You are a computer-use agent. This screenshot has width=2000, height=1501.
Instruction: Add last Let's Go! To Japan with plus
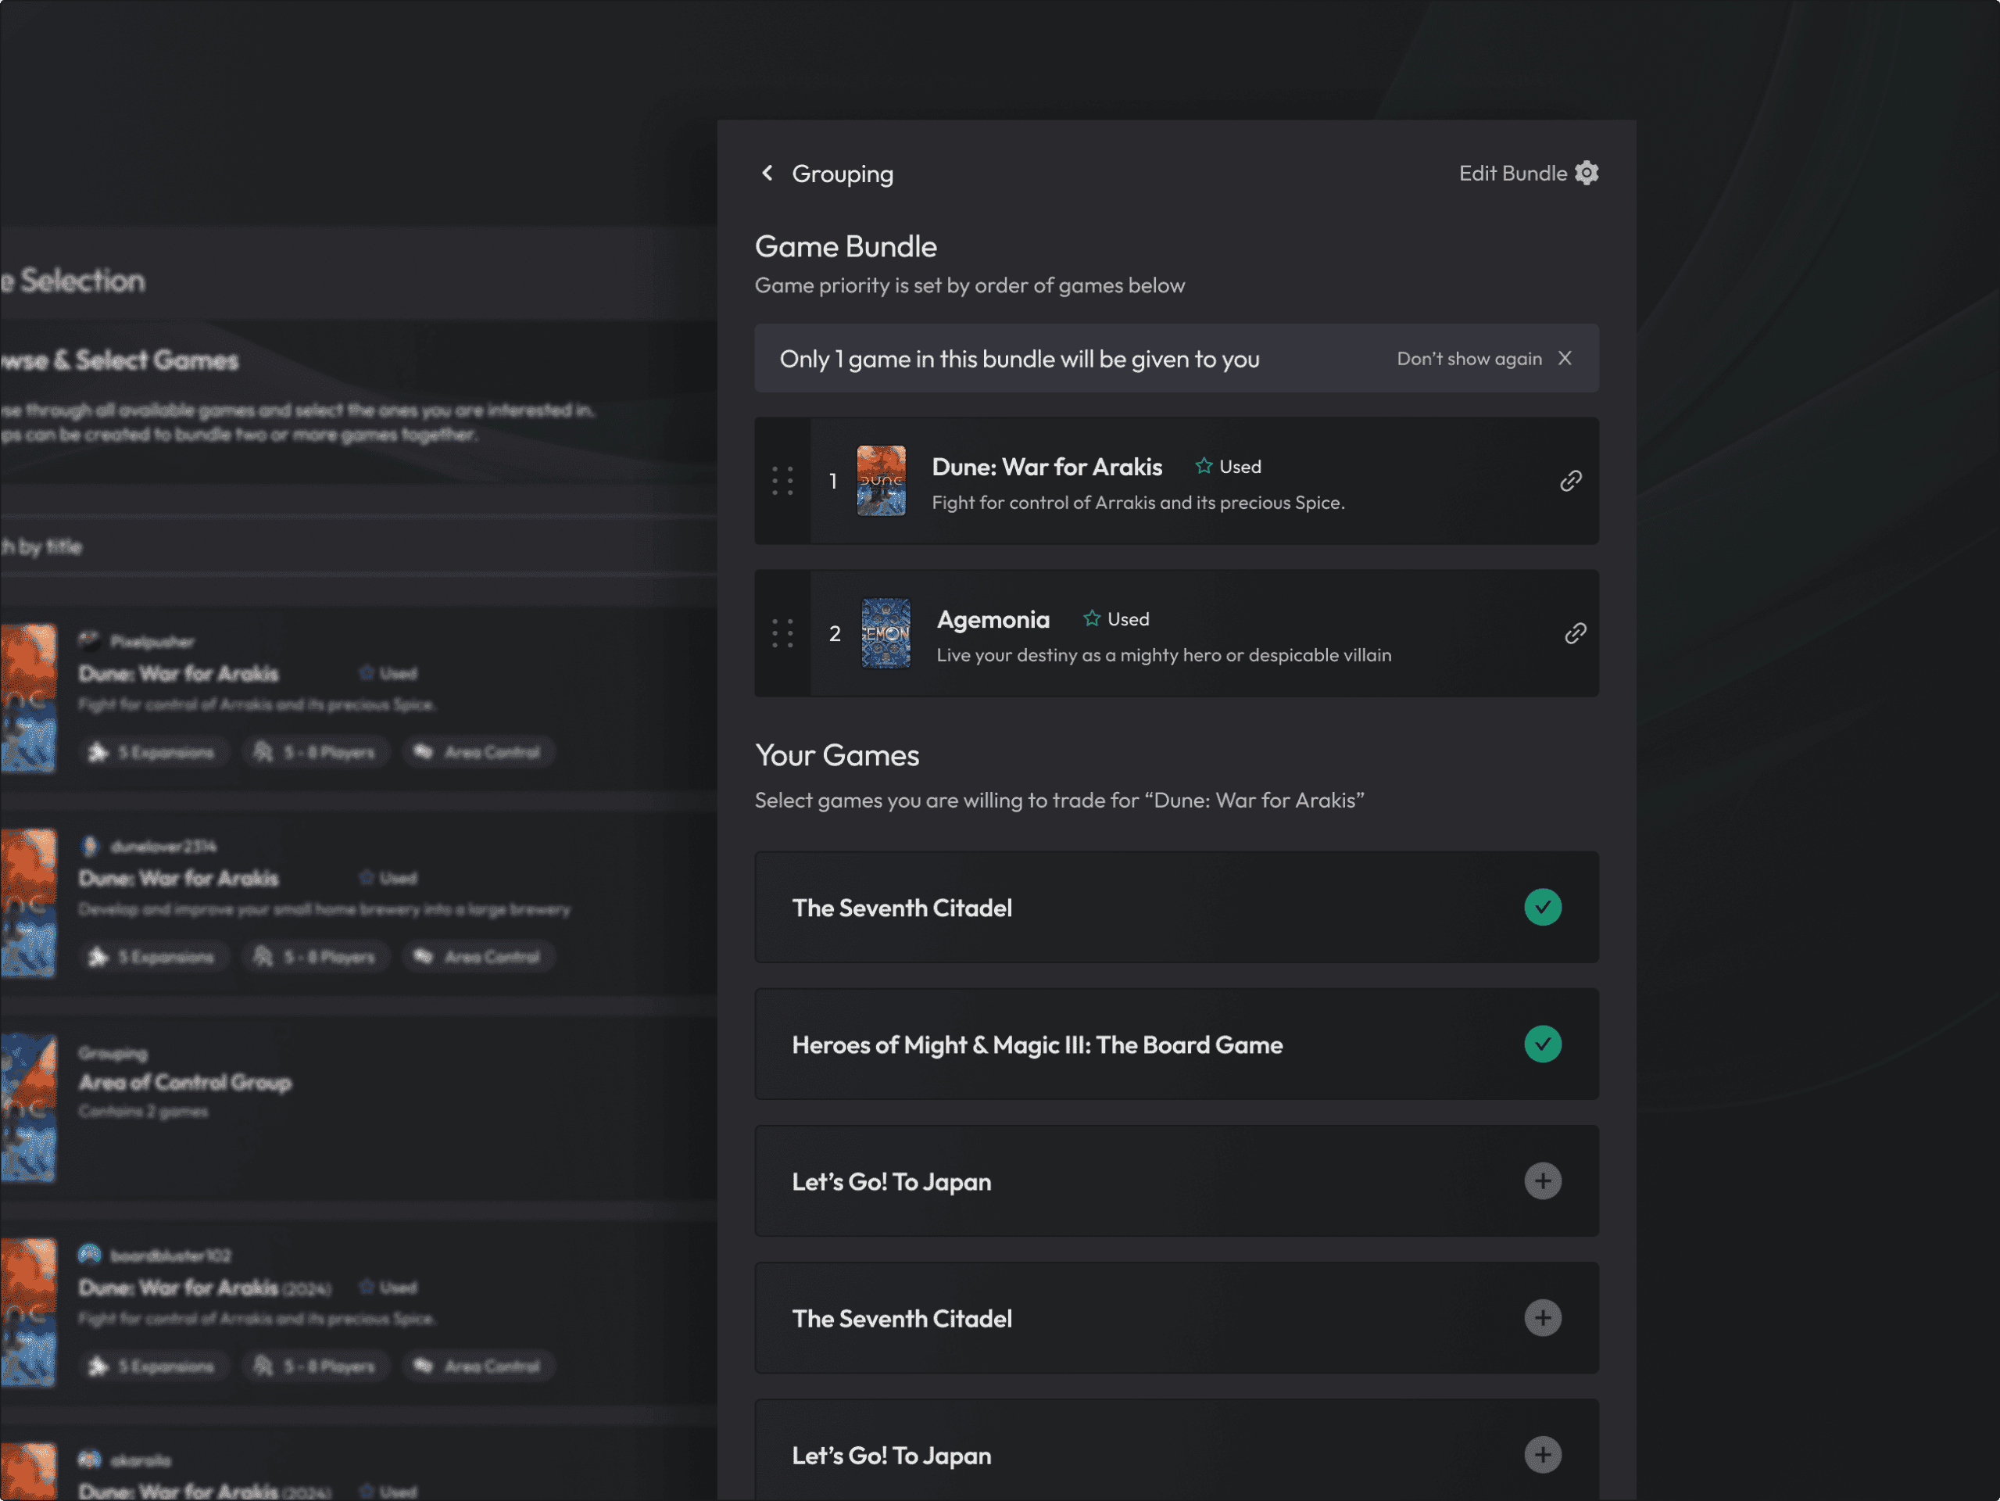tap(1543, 1455)
